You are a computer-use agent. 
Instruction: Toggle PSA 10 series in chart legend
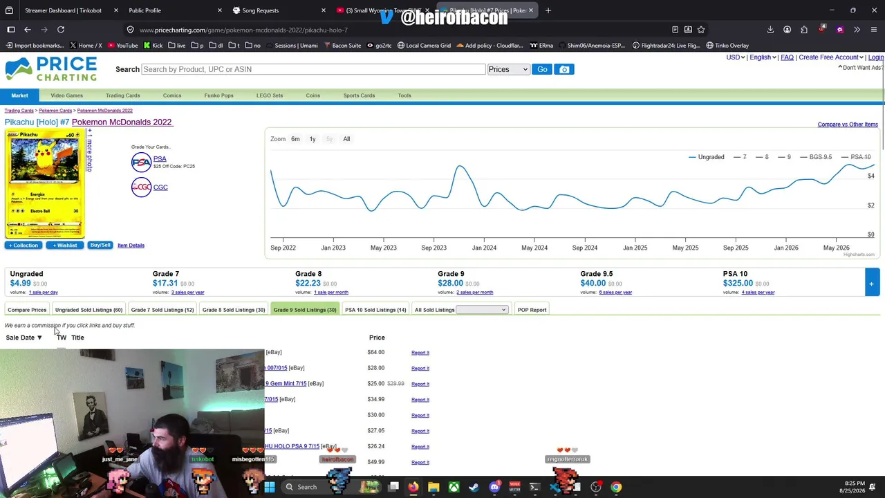pyautogui.click(x=856, y=157)
